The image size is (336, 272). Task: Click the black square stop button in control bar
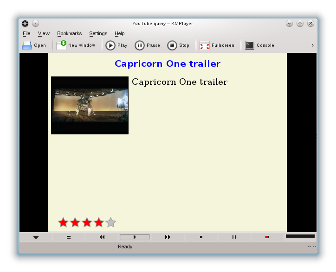201,237
